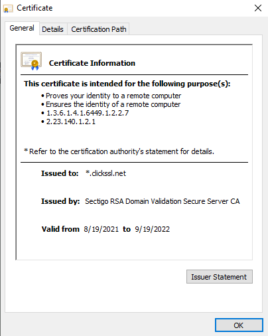The image size is (268, 336).
Task: Click the small certificate icon in title bar
Action: pos(8,9)
